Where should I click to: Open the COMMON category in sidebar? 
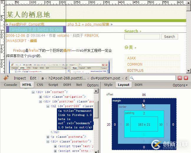coord(135,64)
